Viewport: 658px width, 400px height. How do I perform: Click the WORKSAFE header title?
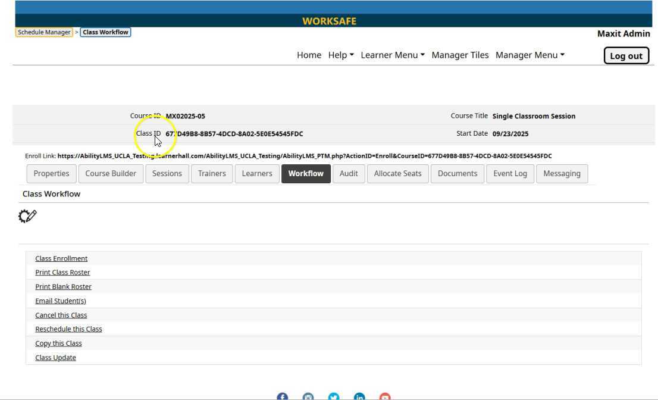(329, 21)
